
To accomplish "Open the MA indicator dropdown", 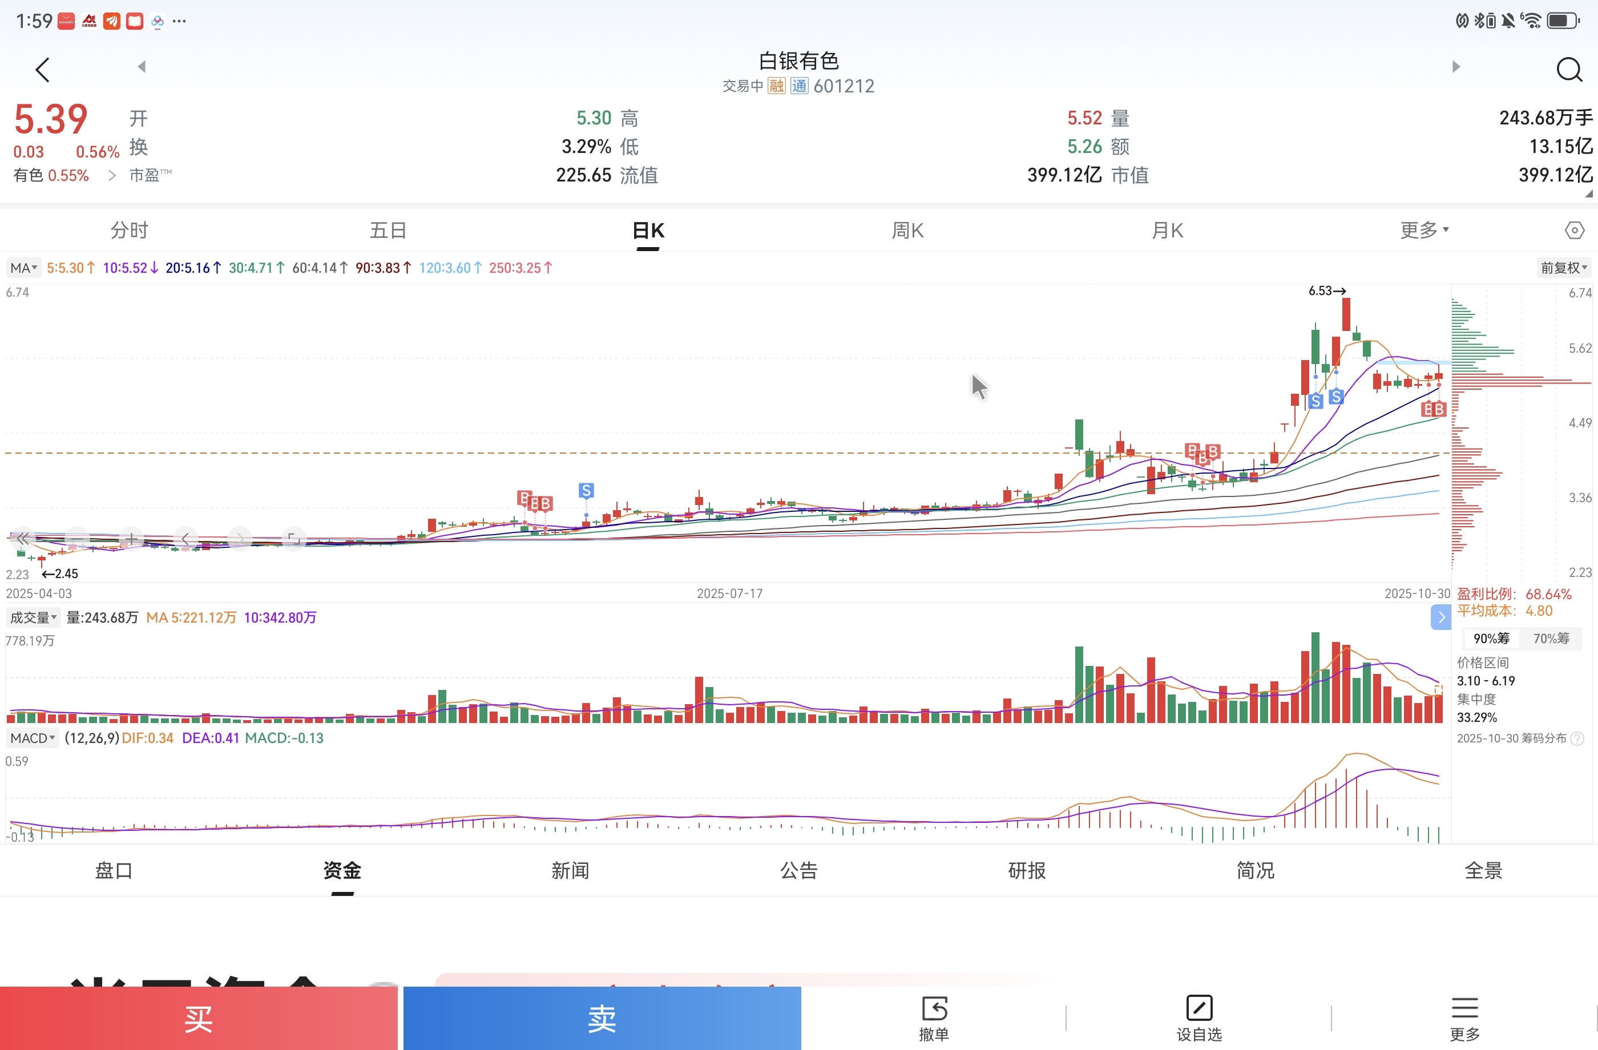I will (x=23, y=268).
